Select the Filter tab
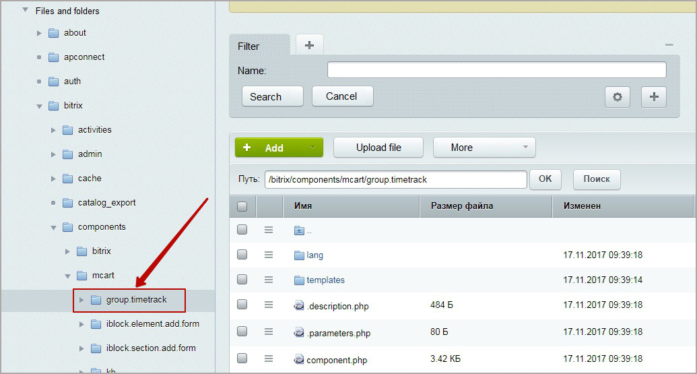 [259, 46]
